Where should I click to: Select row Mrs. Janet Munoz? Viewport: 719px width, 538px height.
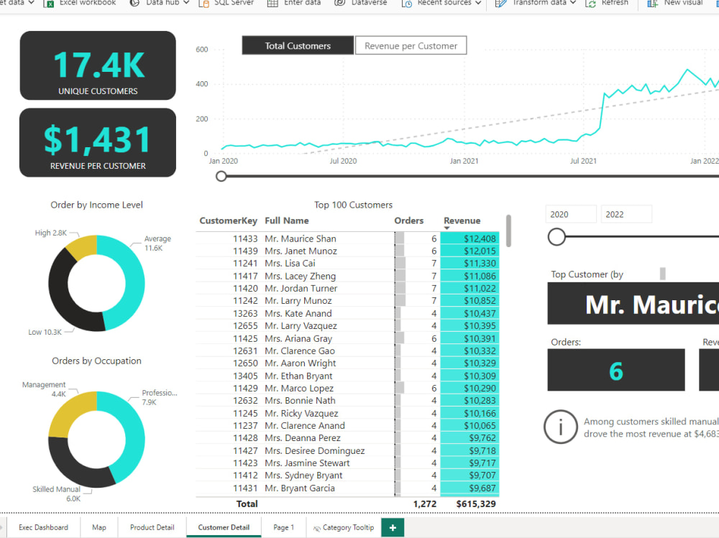347,251
